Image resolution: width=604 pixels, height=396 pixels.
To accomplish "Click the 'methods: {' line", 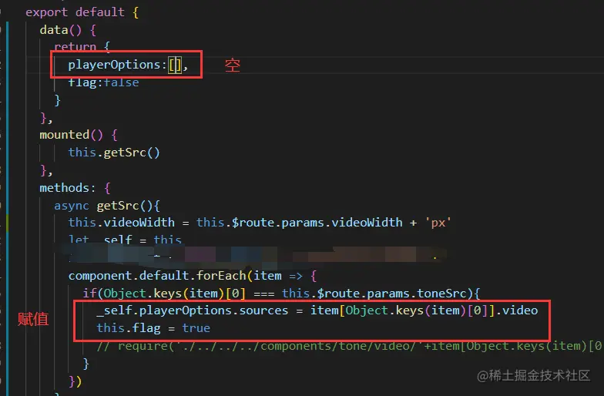I will 75,188.
